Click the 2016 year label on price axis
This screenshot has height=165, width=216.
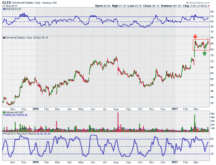(x=36, y=109)
